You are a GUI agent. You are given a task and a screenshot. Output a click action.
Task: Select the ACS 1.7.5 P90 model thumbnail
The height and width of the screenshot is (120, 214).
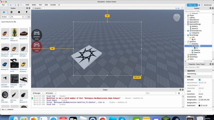[24, 79]
